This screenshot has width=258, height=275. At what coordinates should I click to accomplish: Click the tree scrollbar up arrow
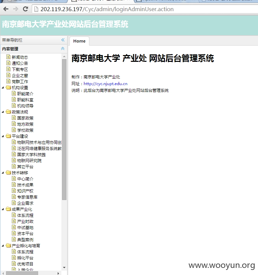coord(64,56)
